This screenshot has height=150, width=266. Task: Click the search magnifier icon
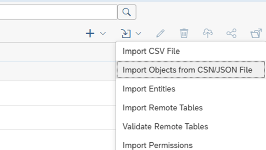[x=127, y=12]
